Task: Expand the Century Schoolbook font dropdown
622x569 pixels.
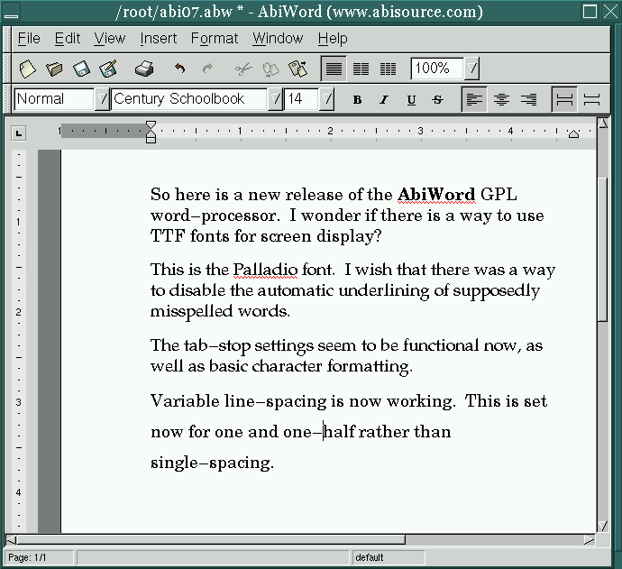Action: point(276,99)
